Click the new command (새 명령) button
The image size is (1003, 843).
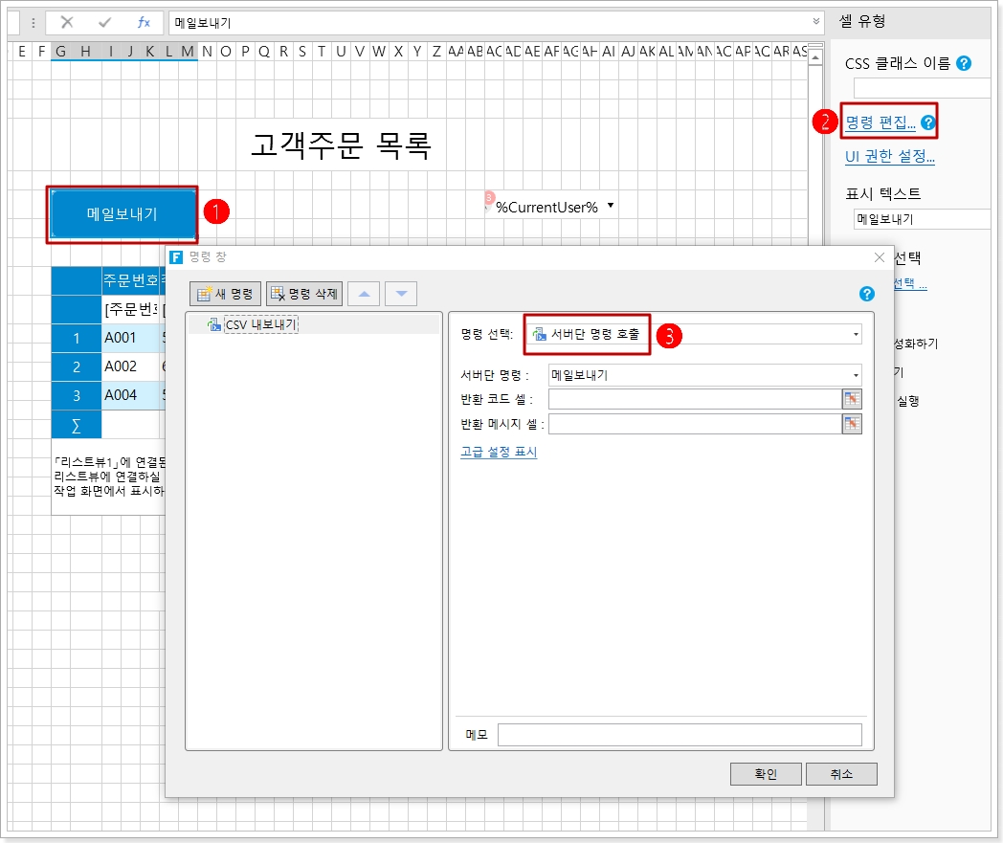click(225, 294)
